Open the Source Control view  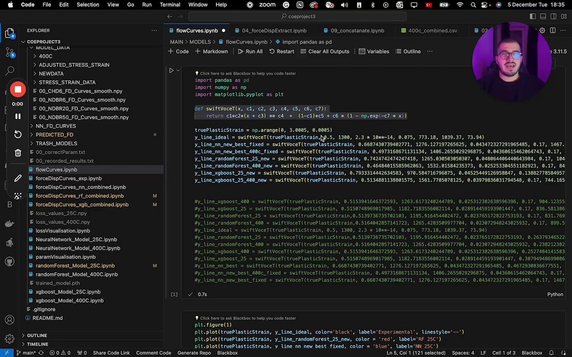[x=10, y=52]
